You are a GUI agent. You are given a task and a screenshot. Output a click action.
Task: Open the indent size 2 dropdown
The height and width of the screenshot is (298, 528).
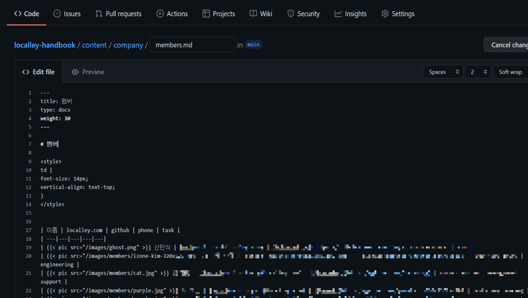tap(478, 72)
